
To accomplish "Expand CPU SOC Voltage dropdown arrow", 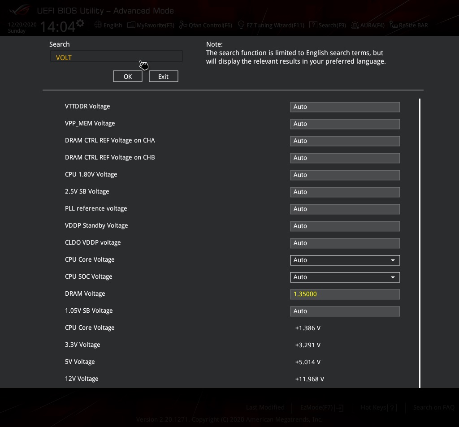I will click(x=393, y=277).
